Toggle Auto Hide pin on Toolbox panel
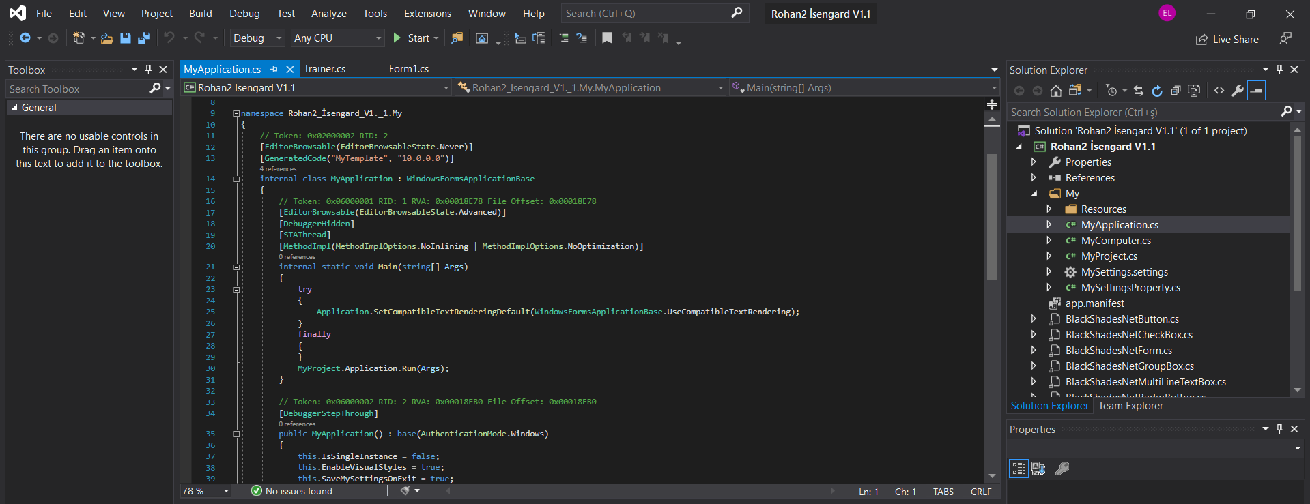Screen dimensions: 1310x504 click(x=148, y=70)
